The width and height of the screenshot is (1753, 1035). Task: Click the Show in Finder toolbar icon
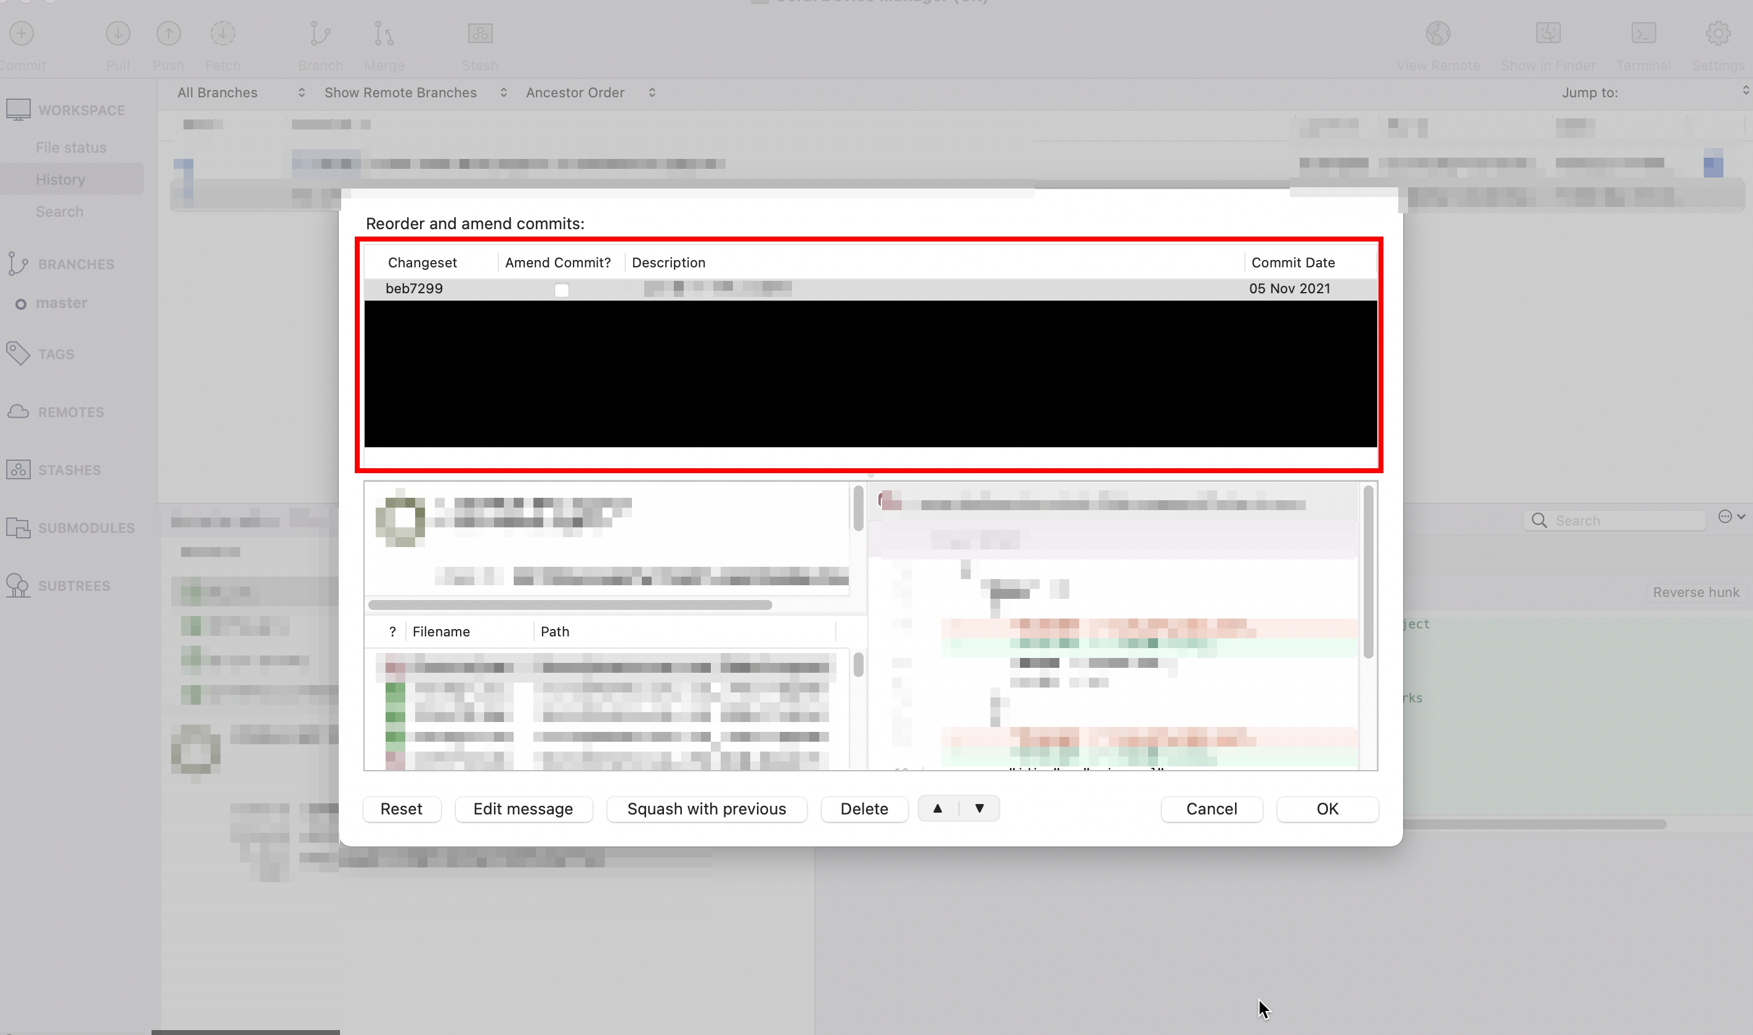pos(1547,33)
